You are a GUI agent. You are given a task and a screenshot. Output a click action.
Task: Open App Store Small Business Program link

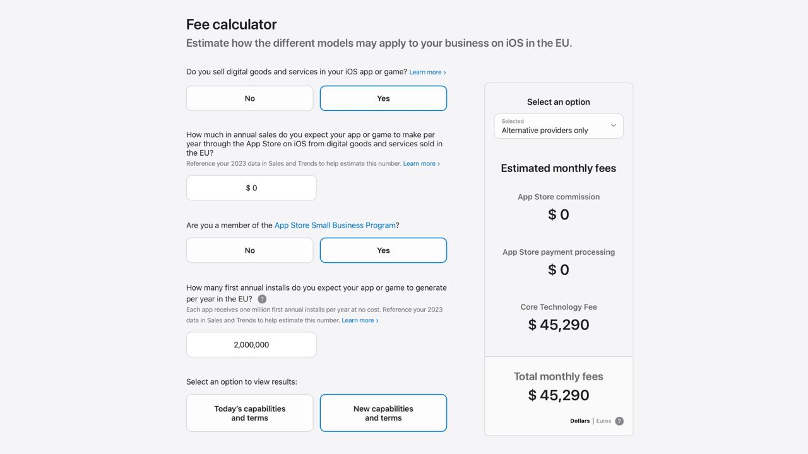tap(335, 225)
